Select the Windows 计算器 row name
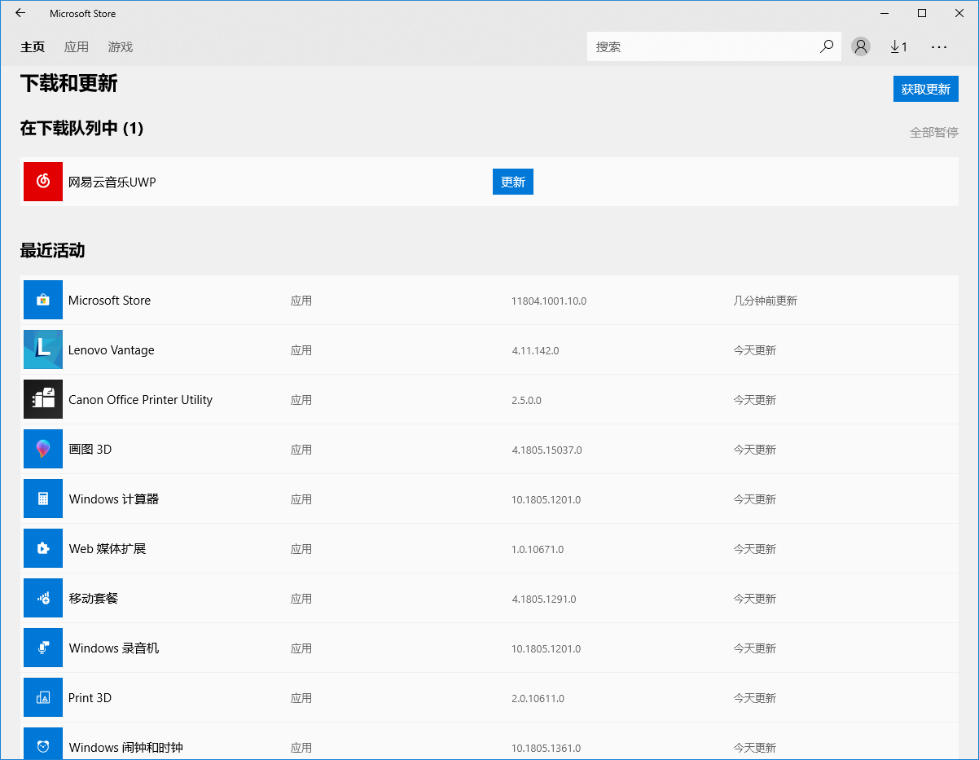 114,499
